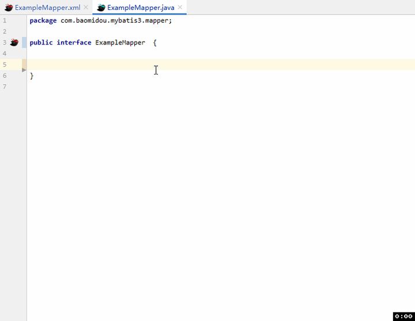This screenshot has width=415, height=321.
Task: Click the fold arrow marker beside line 5
Action: (x=24, y=70)
